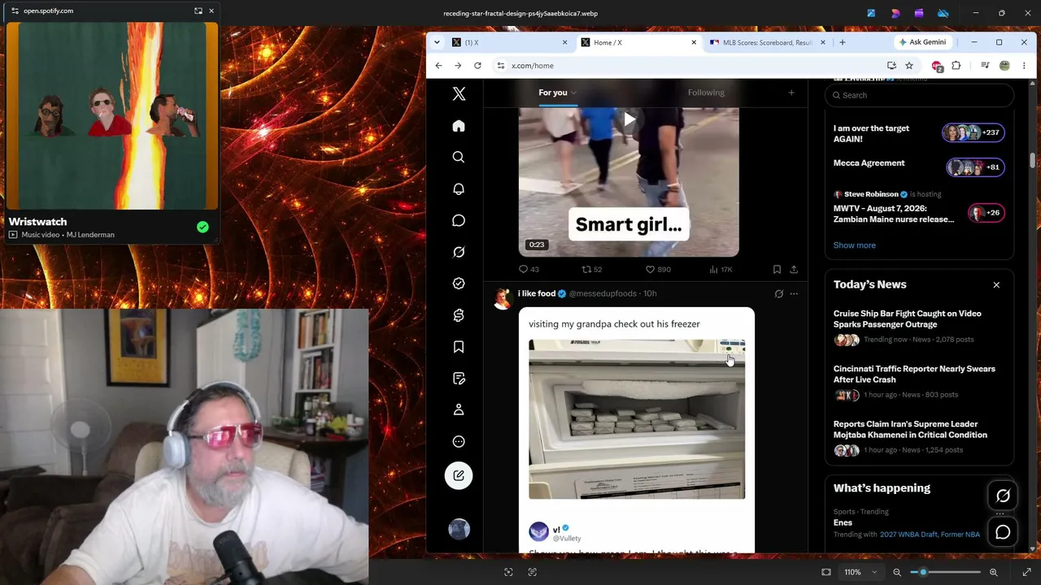
Task: Open the More circle icon in X sidebar
Action: click(x=459, y=441)
